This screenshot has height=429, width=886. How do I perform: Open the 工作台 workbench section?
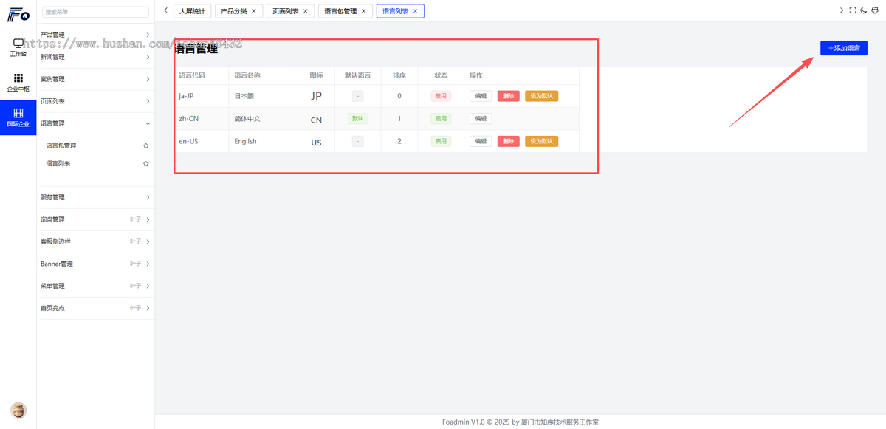pyautogui.click(x=18, y=47)
